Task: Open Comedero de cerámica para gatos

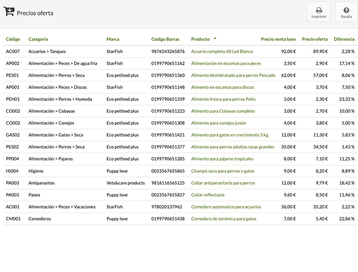Action: coord(224,219)
